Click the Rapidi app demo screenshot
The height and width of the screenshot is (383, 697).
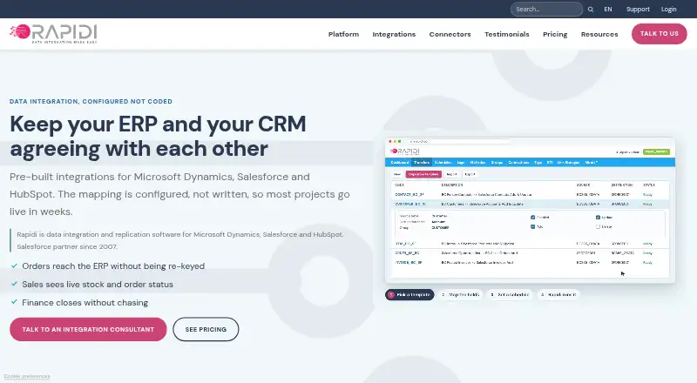(x=530, y=210)
